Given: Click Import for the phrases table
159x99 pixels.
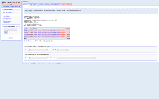Looking at the screenshot, I should (55, 35).
